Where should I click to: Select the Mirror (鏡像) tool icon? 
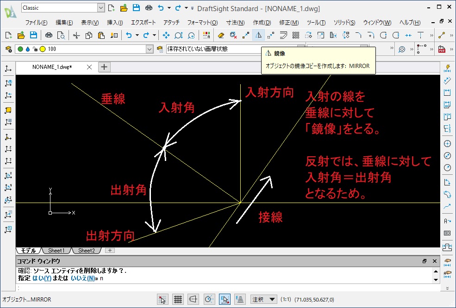258,36
